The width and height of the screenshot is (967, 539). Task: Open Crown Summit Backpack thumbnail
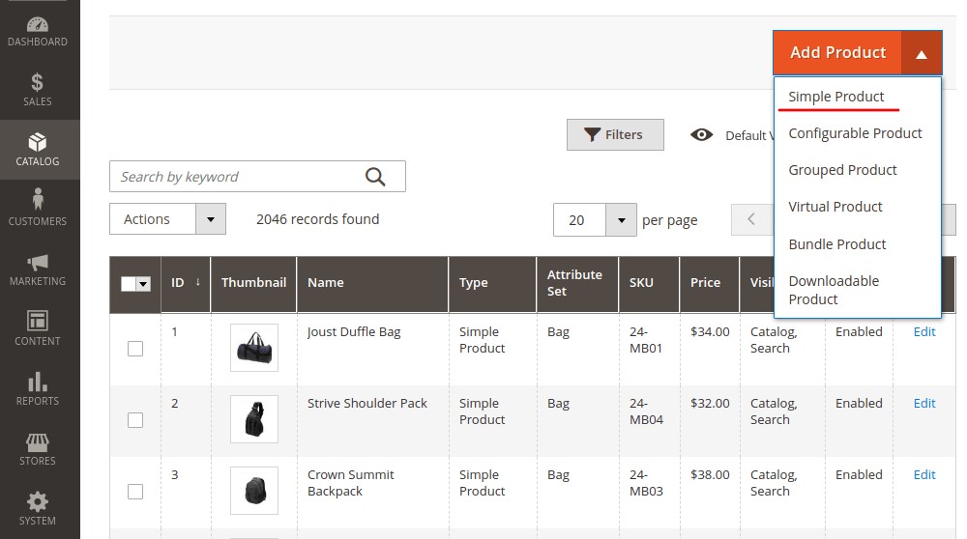pyautogui.click(x=254, y=491)
